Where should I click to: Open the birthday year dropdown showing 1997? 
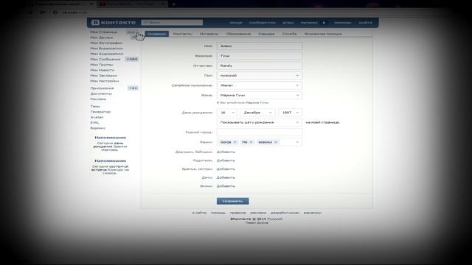click(290, 113)
